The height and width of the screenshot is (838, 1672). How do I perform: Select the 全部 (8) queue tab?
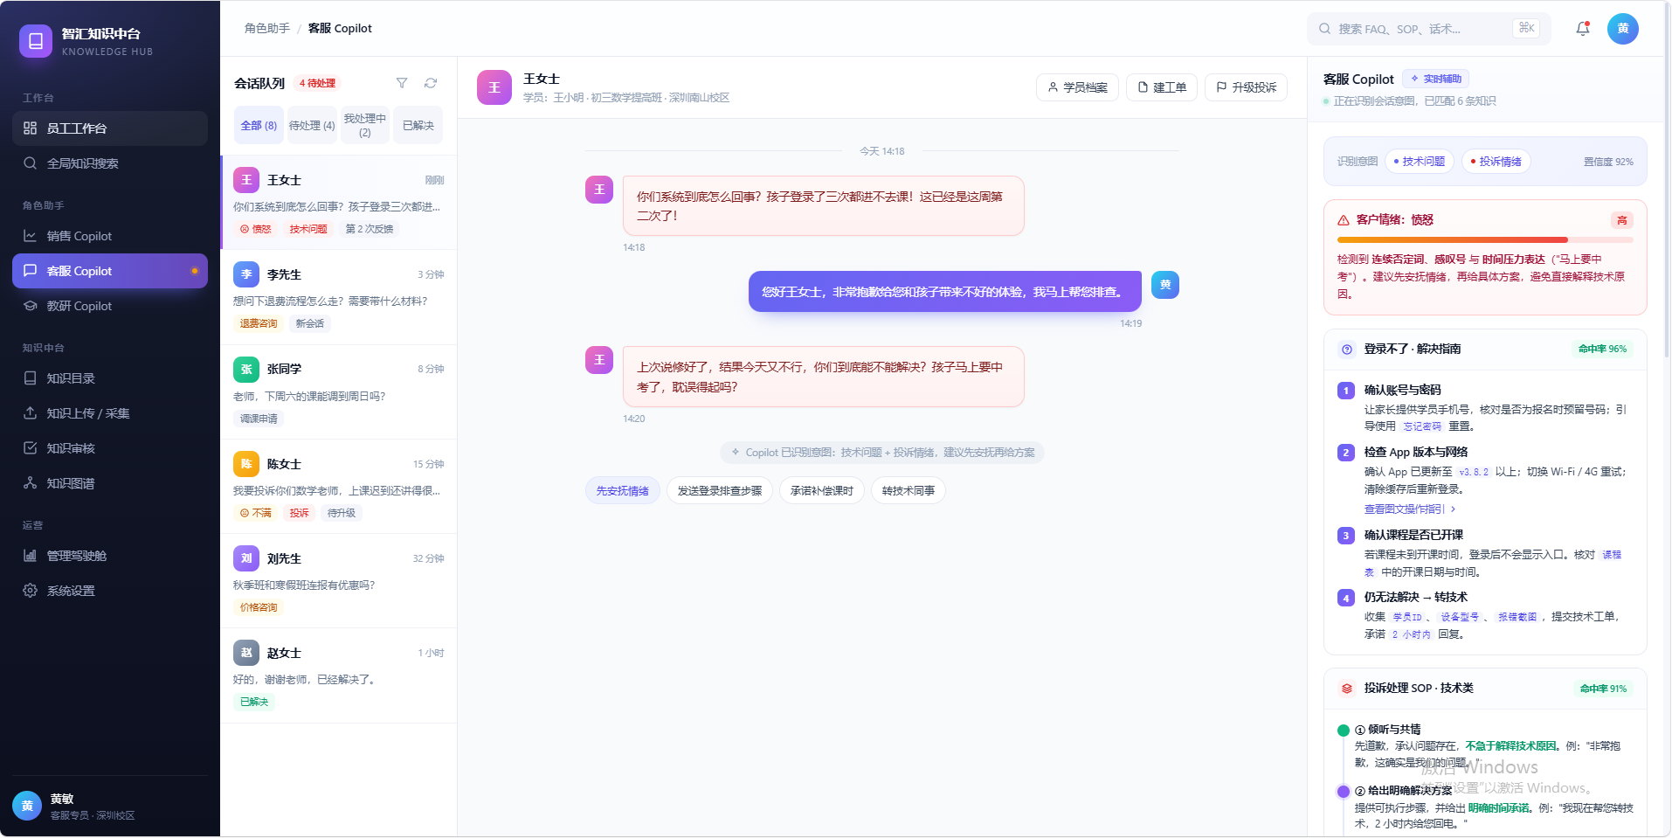[x=259, y=126]
